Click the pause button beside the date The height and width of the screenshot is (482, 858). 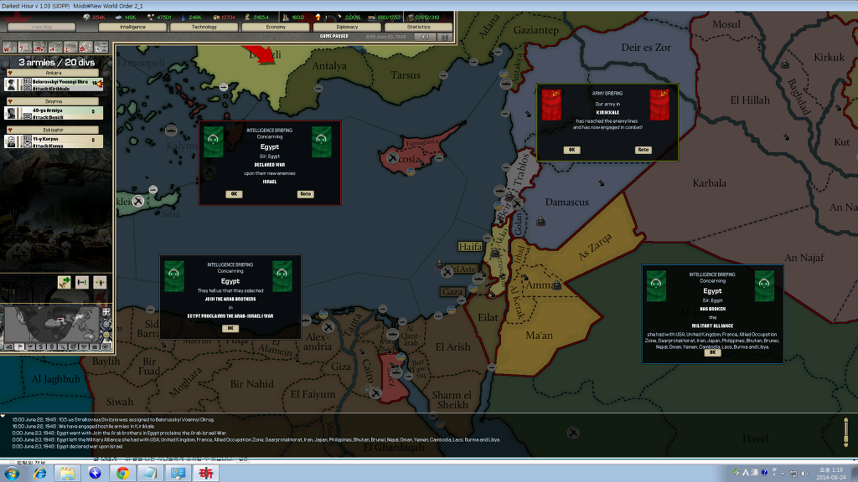[x=445, y=37]
